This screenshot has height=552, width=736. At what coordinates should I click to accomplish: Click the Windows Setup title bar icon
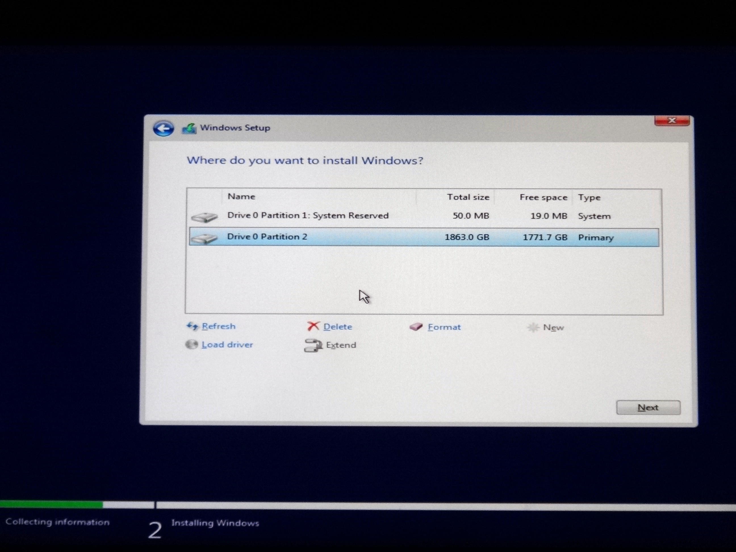point(189,128)
